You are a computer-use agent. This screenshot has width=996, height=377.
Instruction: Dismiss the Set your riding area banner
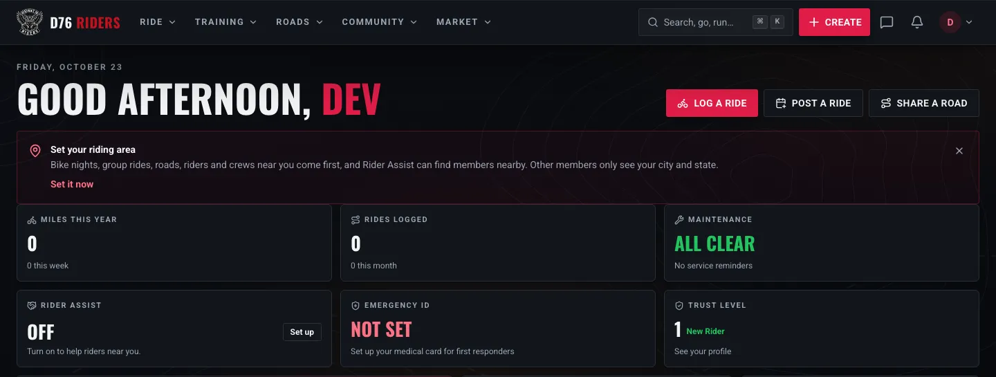(959, 151)
